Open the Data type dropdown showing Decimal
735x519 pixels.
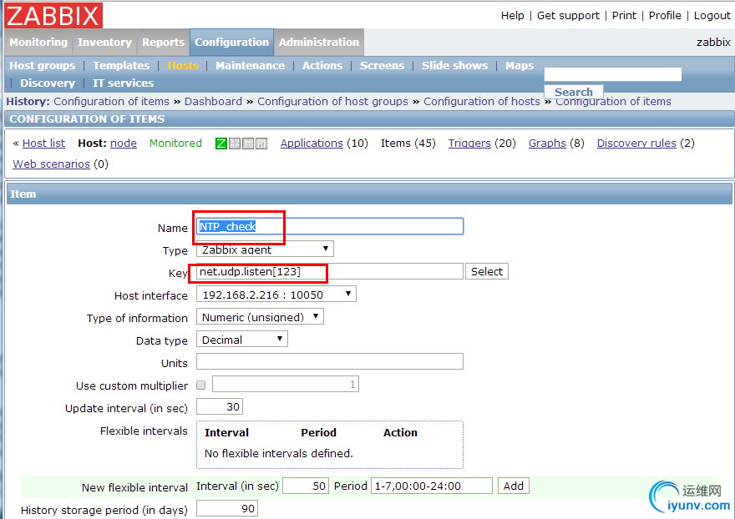pos(242,339)
